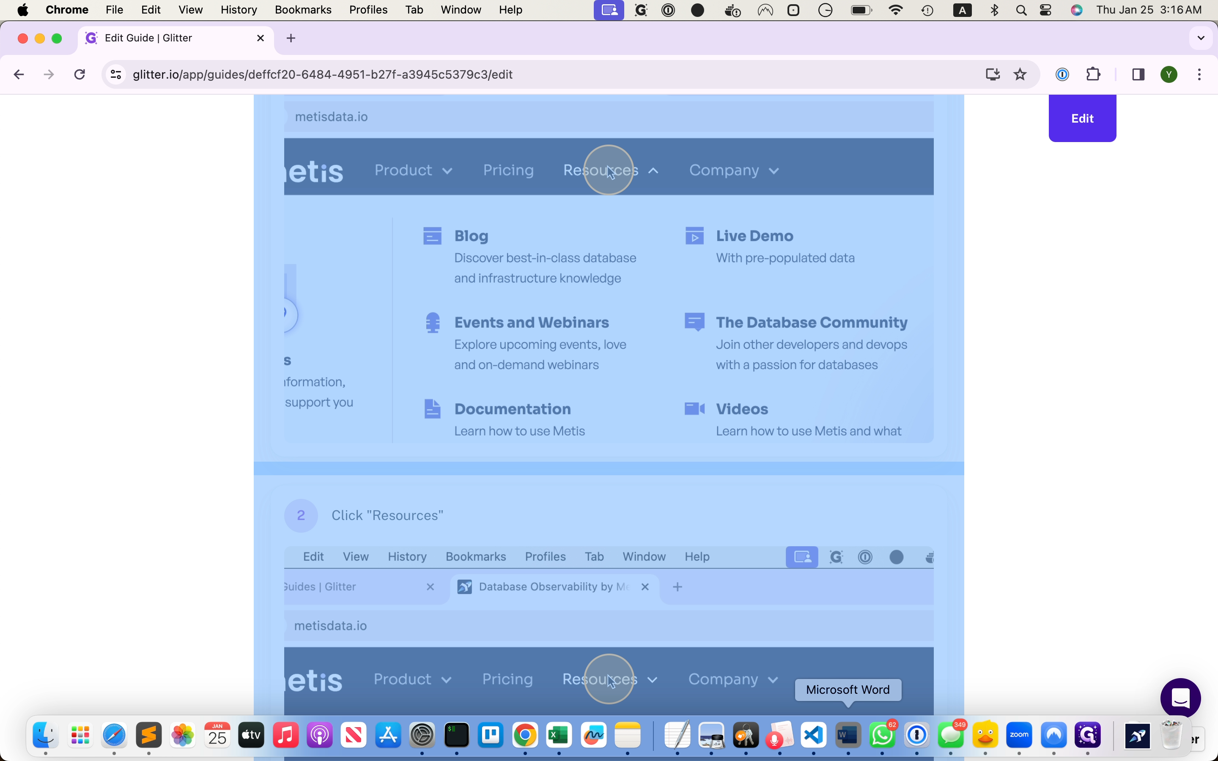Open the Profiles menu
The width and height of the screenshot is (1218, 761).
click(368, 10)
